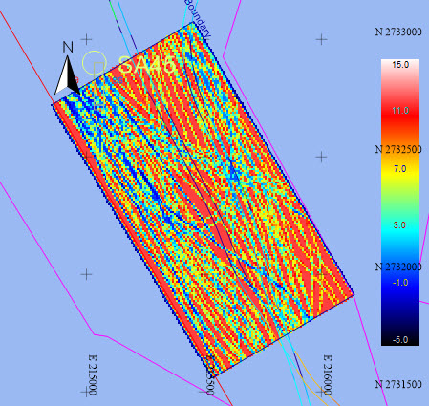Viewport: 429px width, 406px height.
Task: Click the 3.0 legend value
Action: (x=399, y=225)
